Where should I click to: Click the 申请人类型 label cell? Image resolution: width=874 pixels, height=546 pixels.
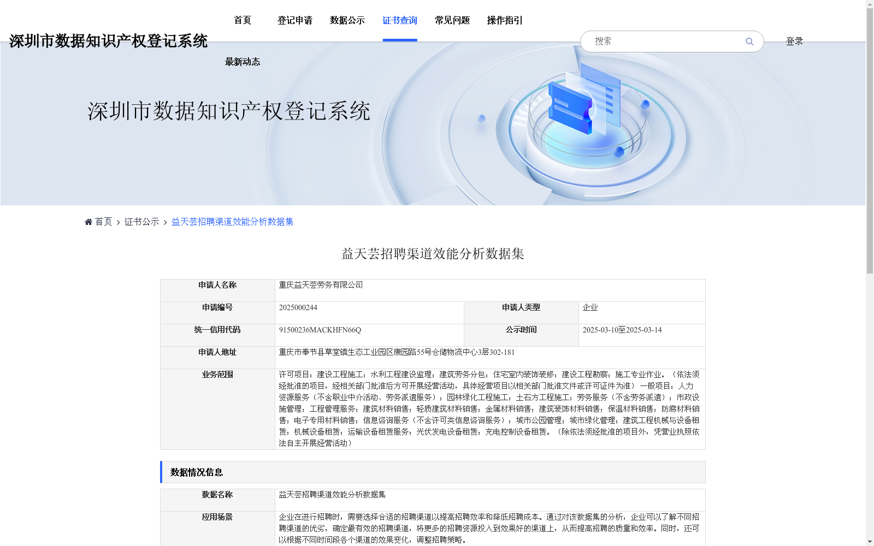coord(521,313)
